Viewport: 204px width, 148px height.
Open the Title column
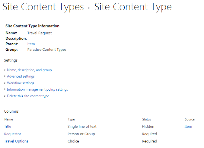click(8, 126)
